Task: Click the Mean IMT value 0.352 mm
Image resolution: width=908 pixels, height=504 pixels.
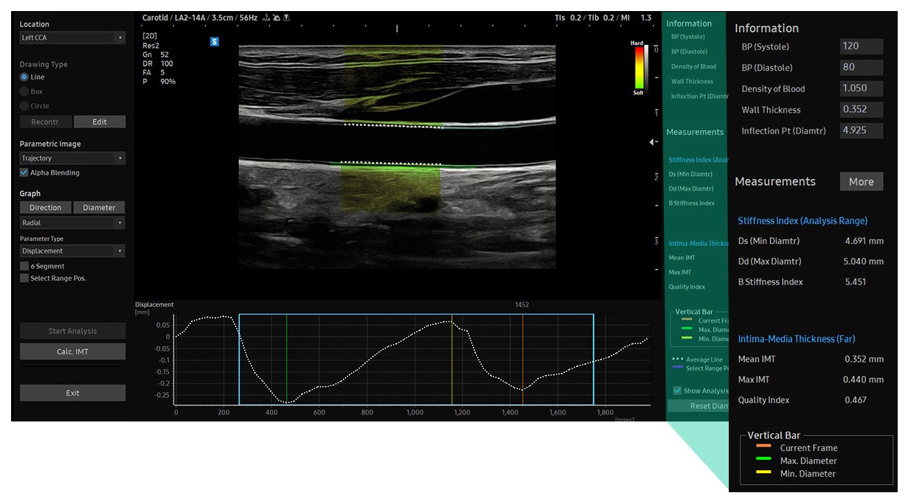Action: pyautogui.click(x=864, y=360)
